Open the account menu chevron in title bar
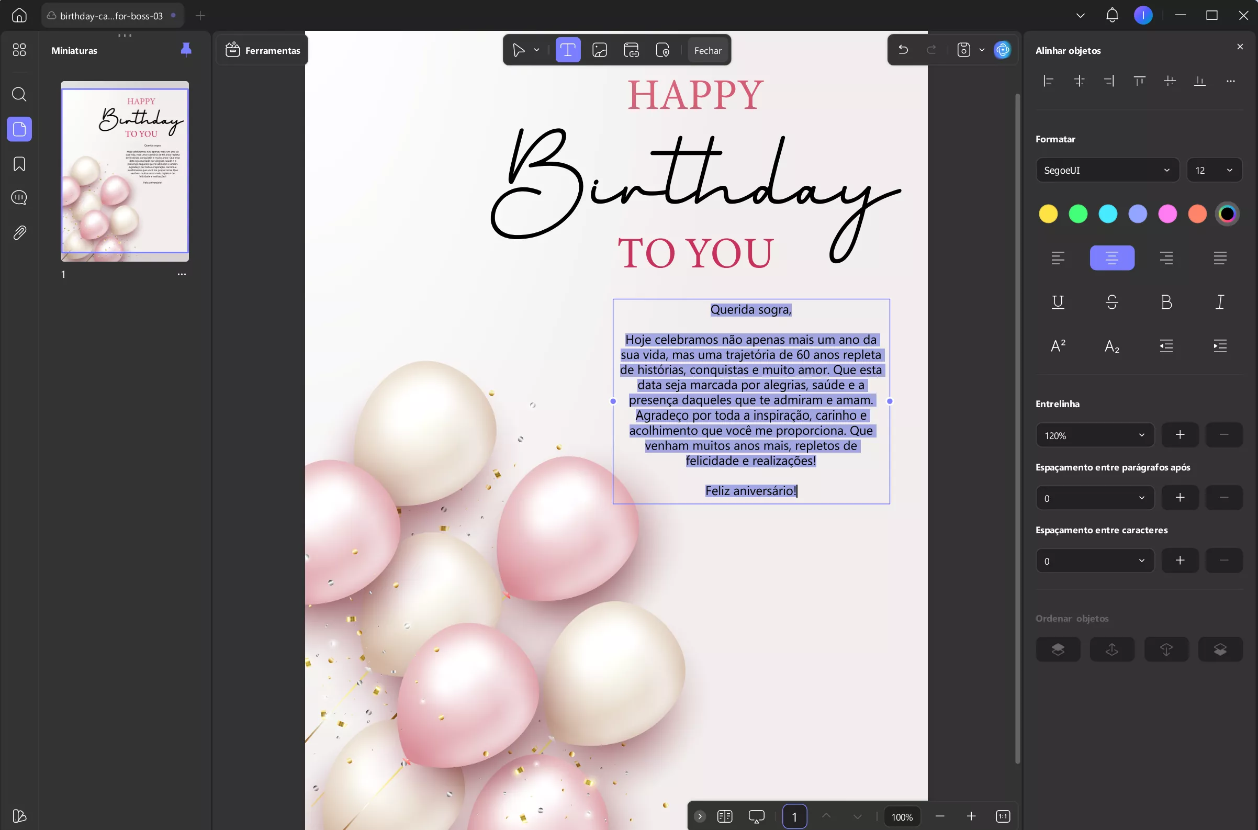1258x830 pixels. click(x=1081, y=15)
